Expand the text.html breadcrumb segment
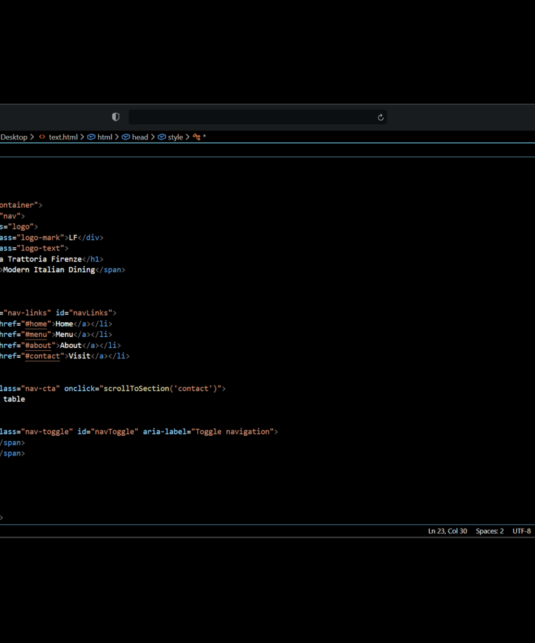This screenshot has height=643, width=535. pyautogui.click(x=63, y=137)
